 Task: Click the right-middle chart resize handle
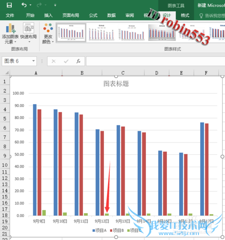(x=222, y=156)
